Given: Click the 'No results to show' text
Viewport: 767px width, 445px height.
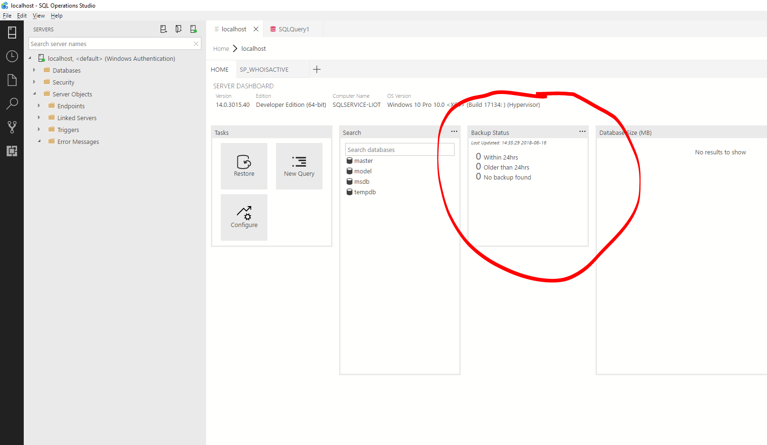Looking at the screenshot, I should (x=720, y=152).
